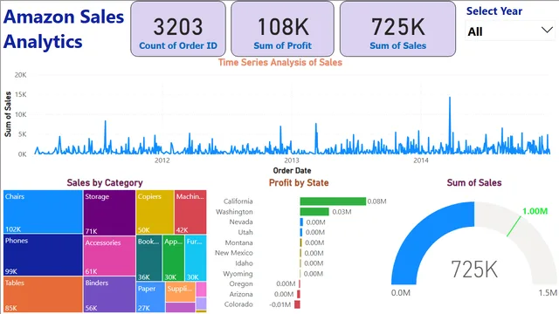
Task: Click the '-0.01M' Colorado data label
Action: (280, 304)
